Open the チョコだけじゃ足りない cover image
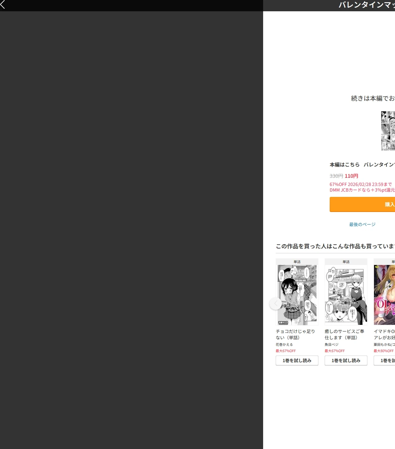 click(297, 295)
